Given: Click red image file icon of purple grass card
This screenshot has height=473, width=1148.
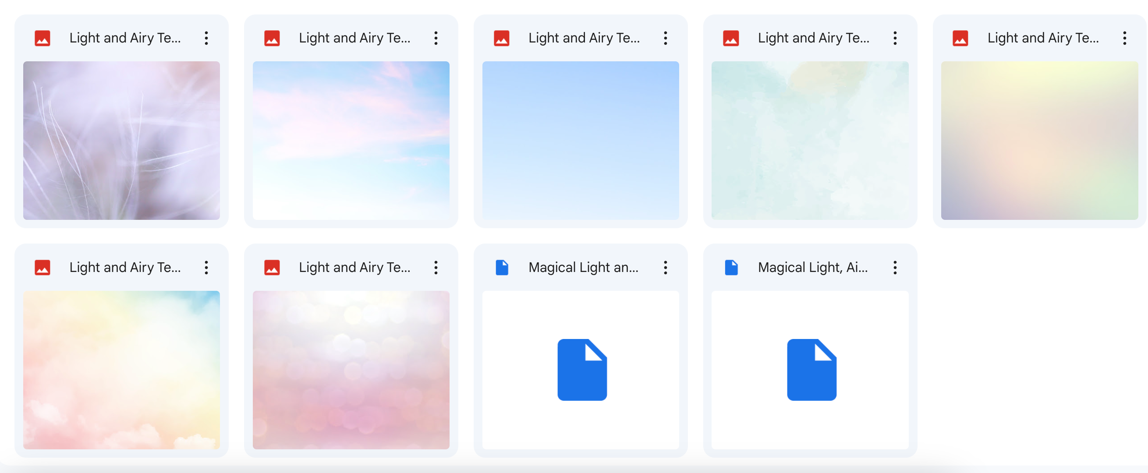Looking at the screenshot, I should click(43, 38).
